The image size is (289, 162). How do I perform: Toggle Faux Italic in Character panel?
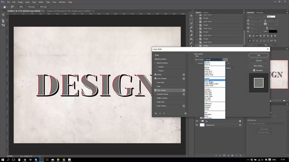coord(253,36)
